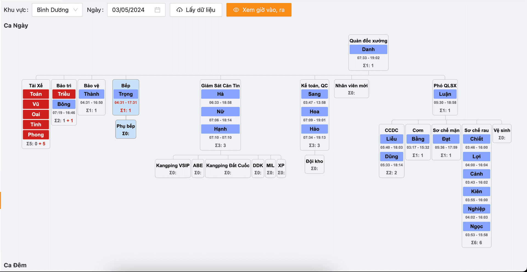
Task: Click the Đội kho node
Action: click(314, 165)
